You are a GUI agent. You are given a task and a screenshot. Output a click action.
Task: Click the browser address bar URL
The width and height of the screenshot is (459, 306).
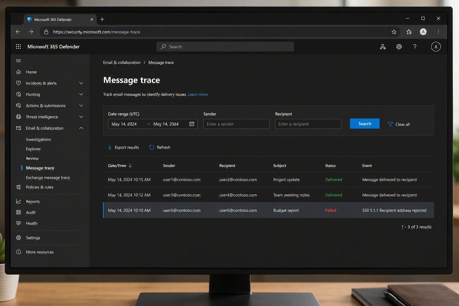click(x=97, y=32)
